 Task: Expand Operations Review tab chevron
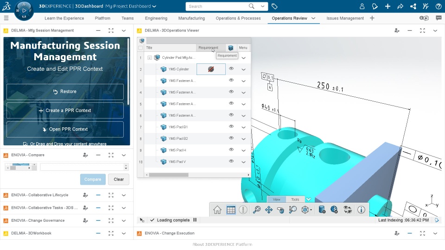[313, 18]
